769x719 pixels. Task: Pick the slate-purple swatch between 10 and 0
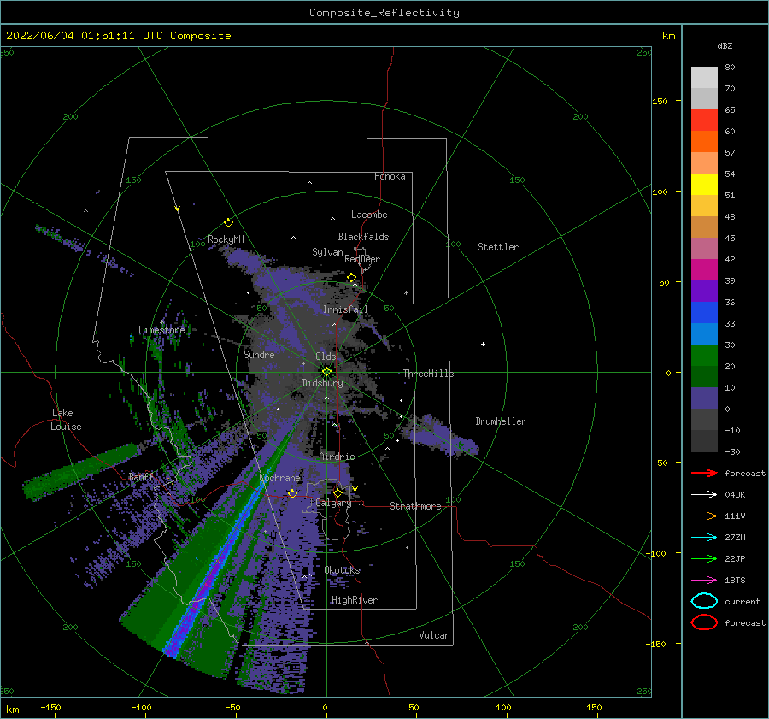704,398
